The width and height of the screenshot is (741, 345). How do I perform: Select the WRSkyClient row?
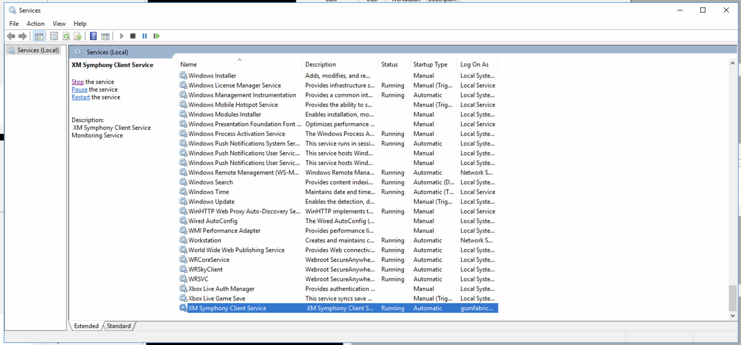tap(338, 270)
